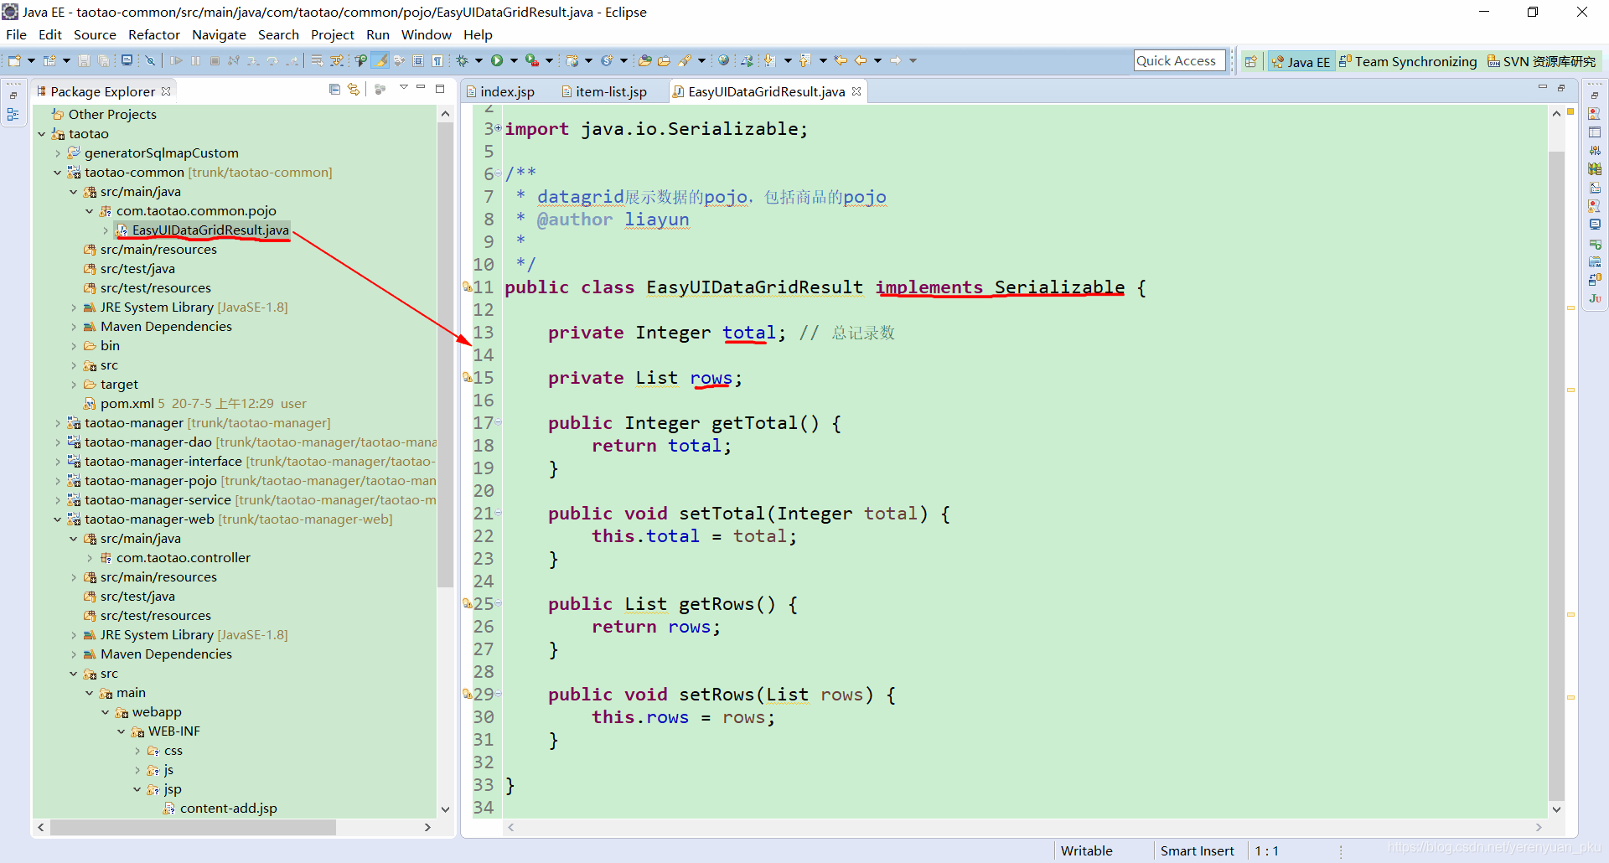1609x863 pixels.
Task: Switch to Team Synchronizing perspective
Action: point(1408,61)
